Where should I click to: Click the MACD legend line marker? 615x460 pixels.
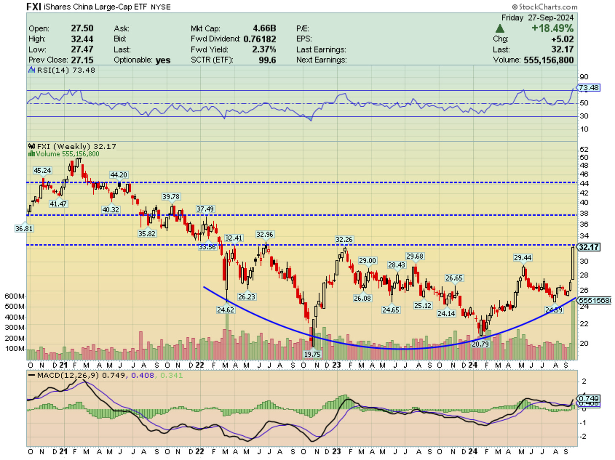click(31, 375)
